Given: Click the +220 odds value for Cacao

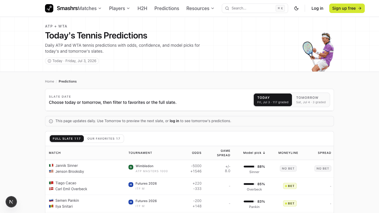Looking at the screenshot, I should pos(197,183).
